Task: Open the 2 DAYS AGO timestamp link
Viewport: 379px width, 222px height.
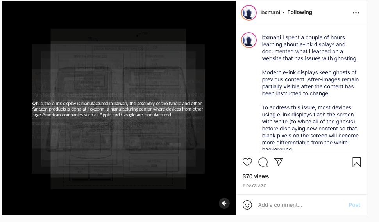Action: [254, 186]
